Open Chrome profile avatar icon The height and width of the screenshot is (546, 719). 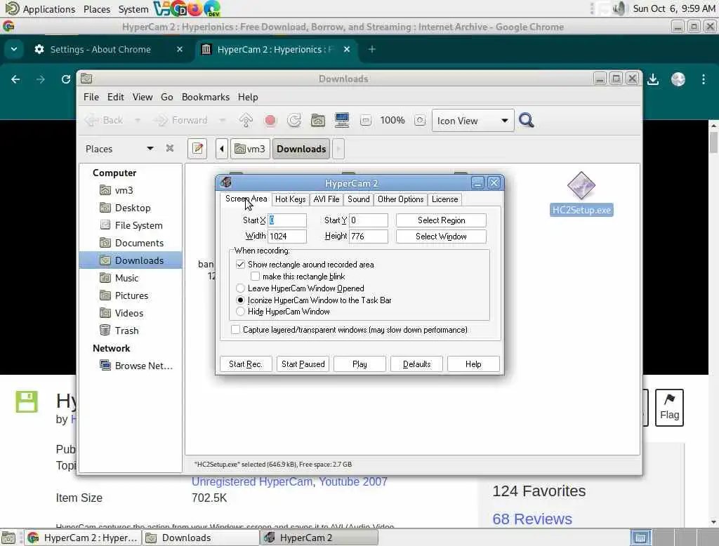pos(678,79)
